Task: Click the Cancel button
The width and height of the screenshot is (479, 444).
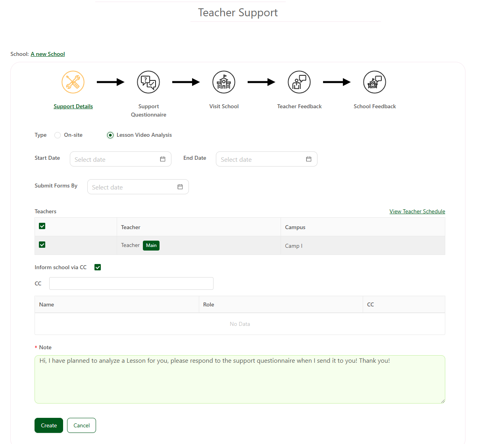Action: (81, 425)
